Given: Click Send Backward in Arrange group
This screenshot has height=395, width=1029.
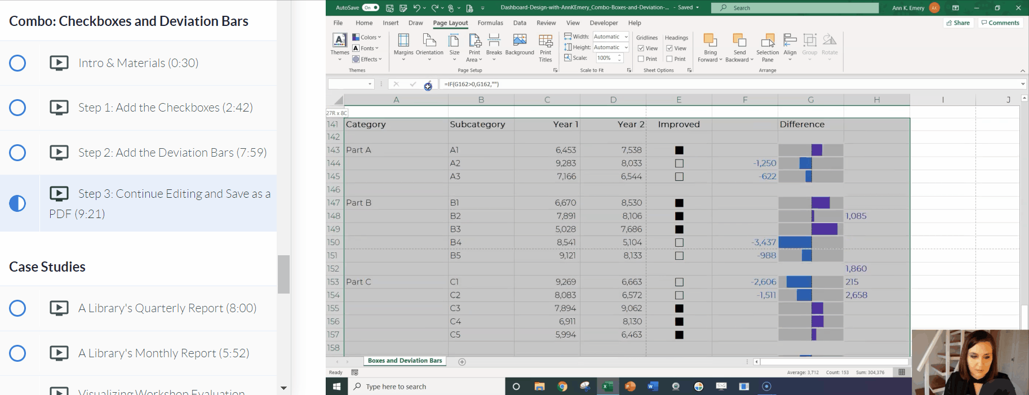Looking at the screenshot, I should point(739,47).
